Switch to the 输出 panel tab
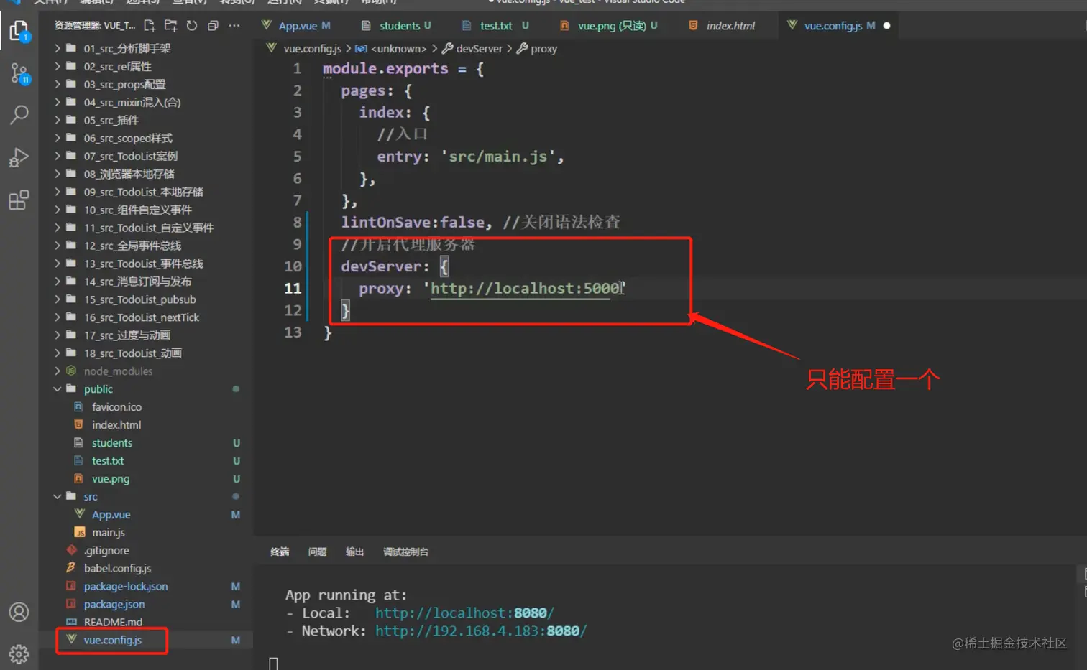Image resolution: width=1087 pixels, height=670 pixels. click(x=354, y=552)
